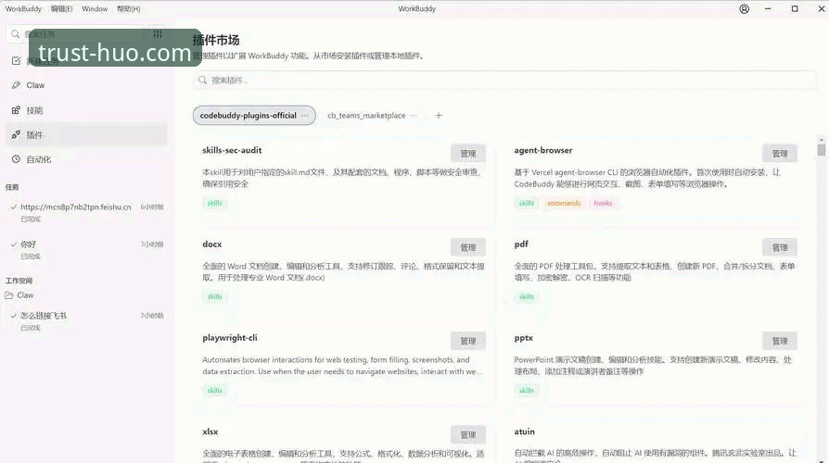The height and width of the screenshot is (463, 829).
Task: Click the skills tag on playwright-cli
Action: pyautogui.click(x=214, y=391)
